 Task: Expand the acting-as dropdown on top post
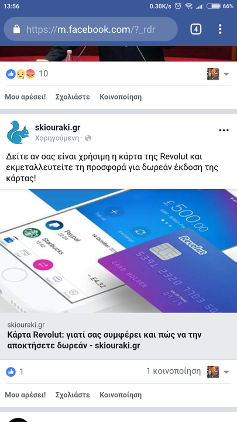pos(226,74)
